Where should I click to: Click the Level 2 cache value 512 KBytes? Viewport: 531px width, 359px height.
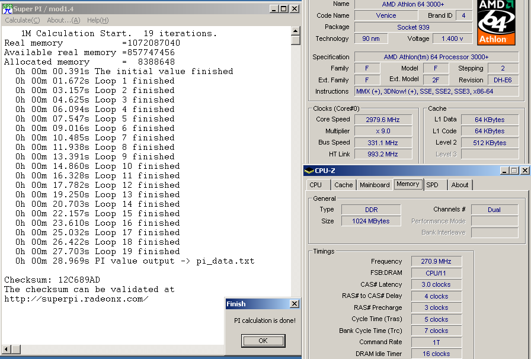tap(490, 143)
